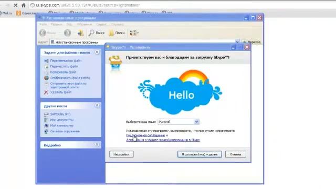The image size is (336, 189).
Task: Open Лицензионное соглашение link
Action: 145,135
